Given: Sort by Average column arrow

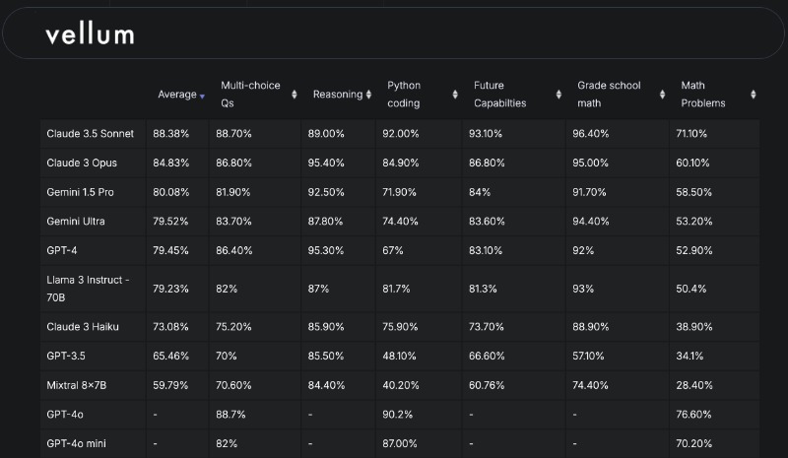Looking at the screenshot, I should click(202, 96).
